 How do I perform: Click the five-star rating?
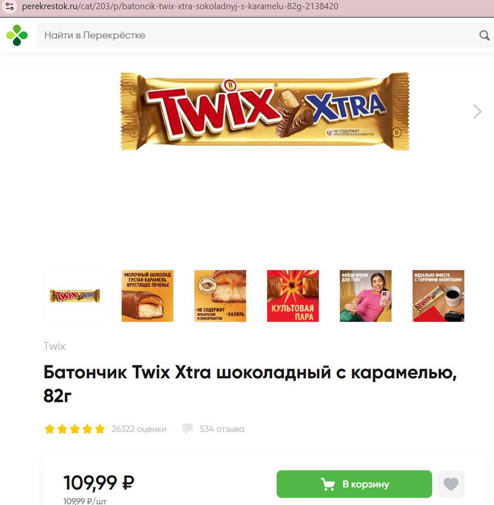click(x=75, y=429)
